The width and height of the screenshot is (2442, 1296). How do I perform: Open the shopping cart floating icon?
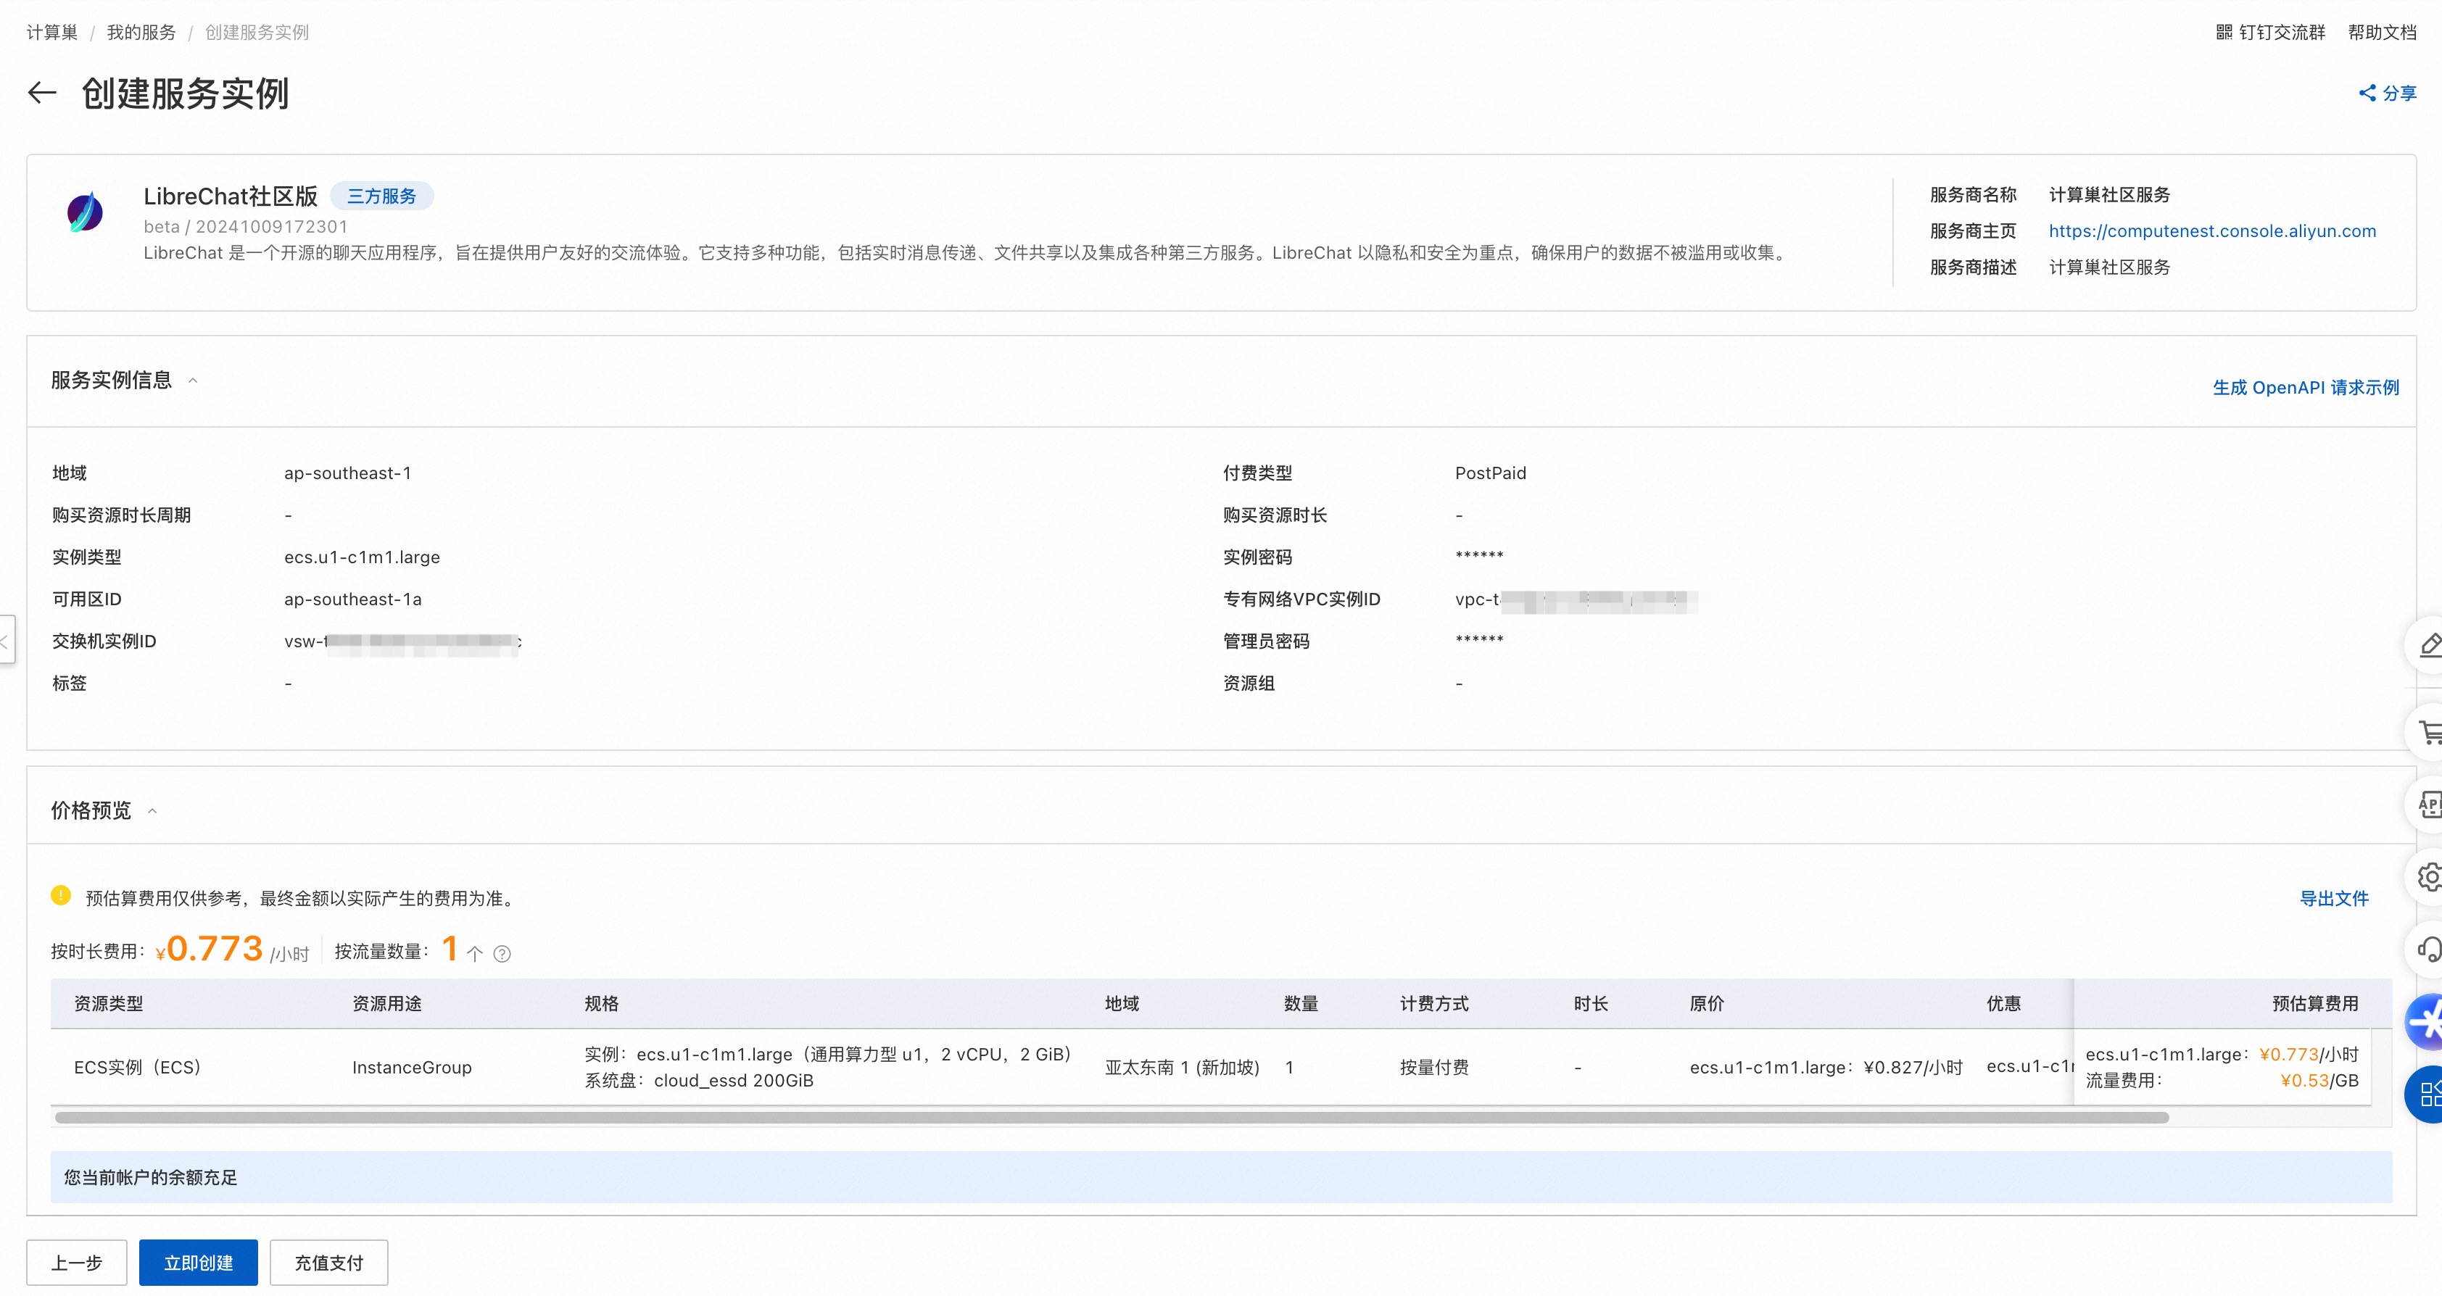pyautogui.click(x=2430, y=731)
